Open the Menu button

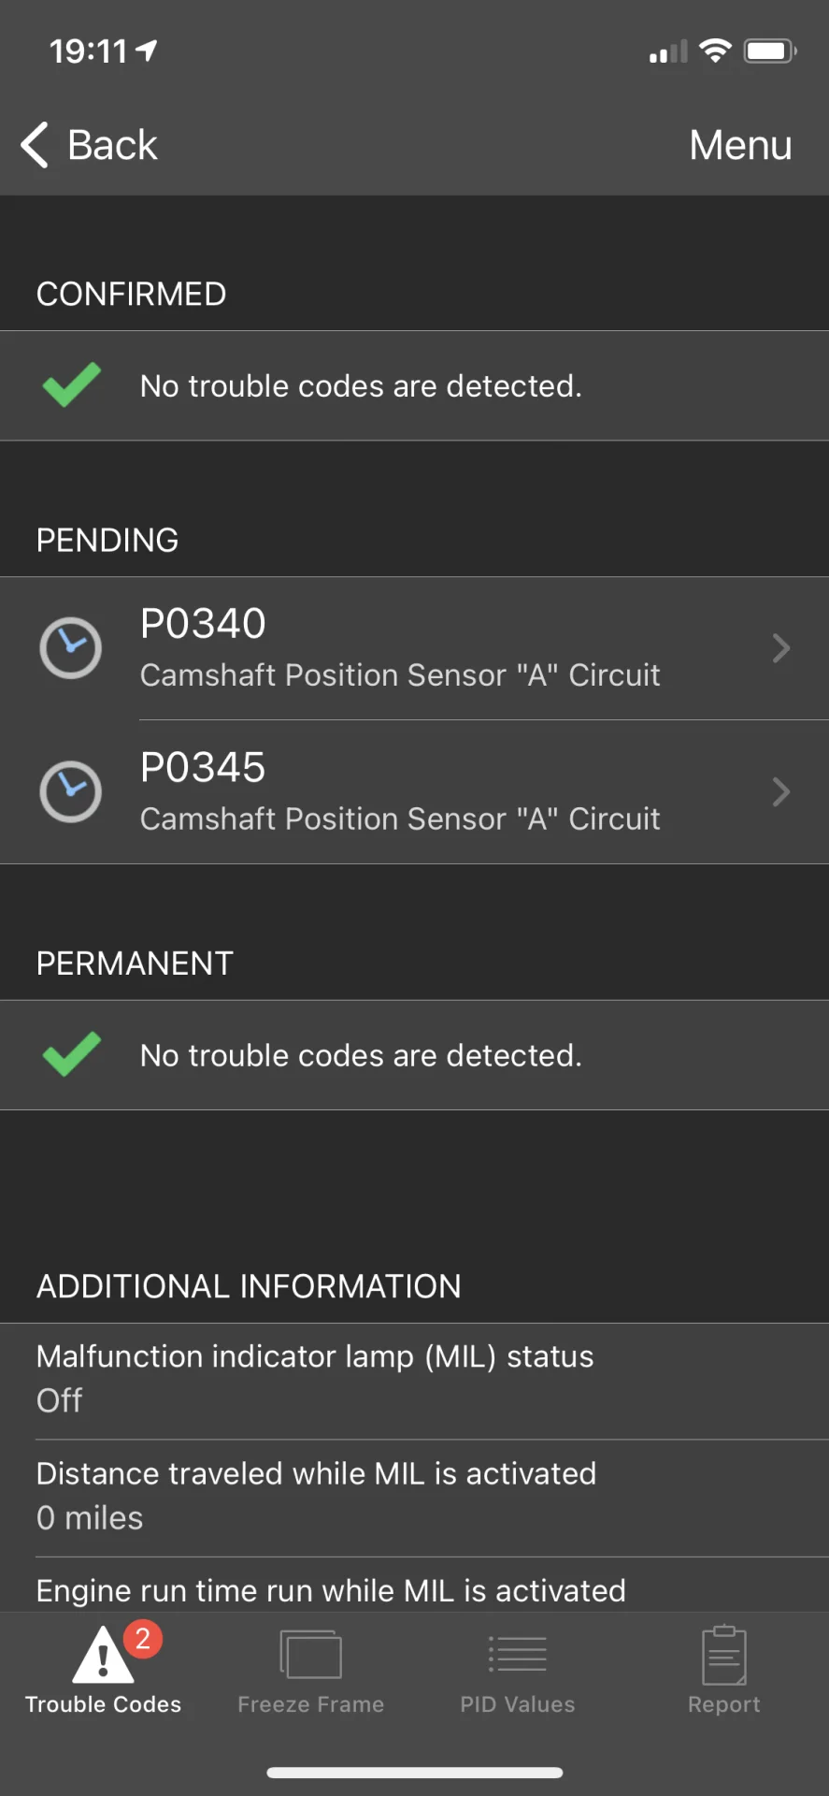tap(740, 145)
